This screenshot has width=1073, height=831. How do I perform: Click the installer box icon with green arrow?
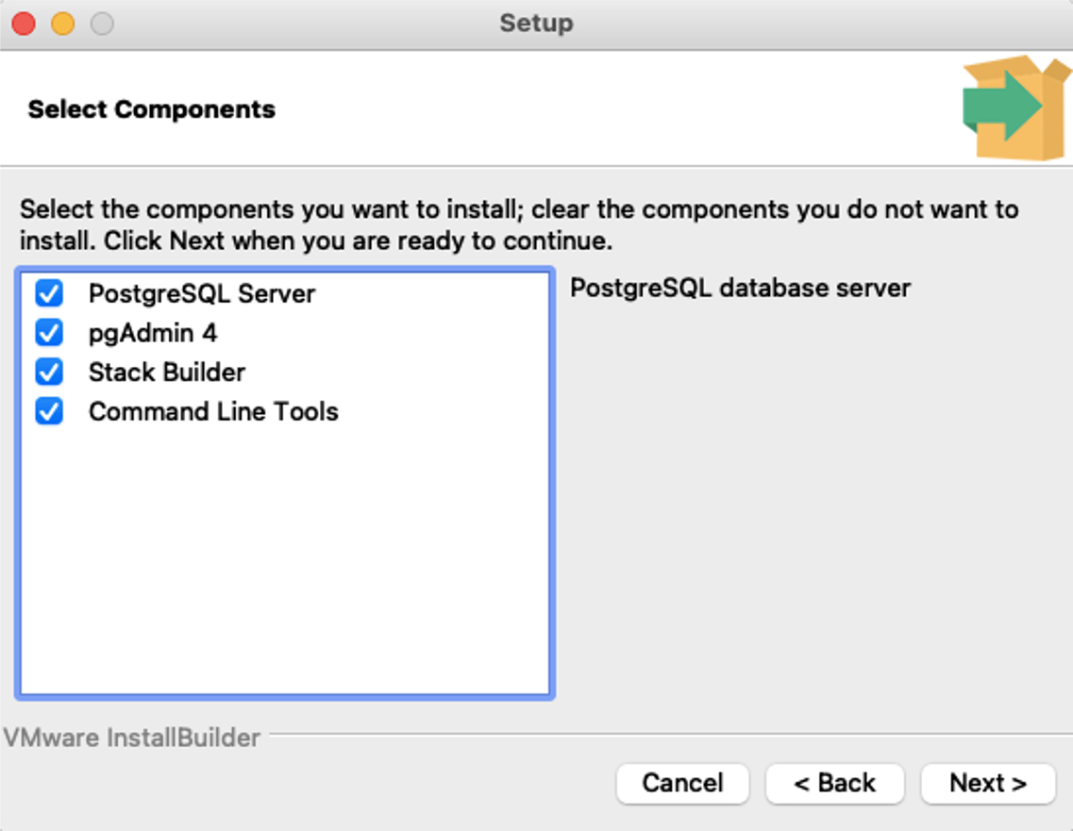(1015, 107)
